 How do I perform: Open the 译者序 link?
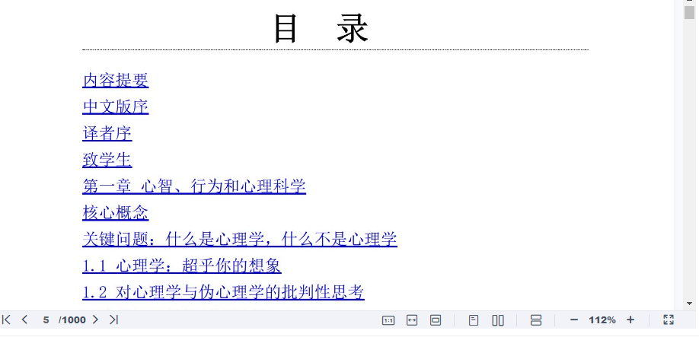pos(107,134)
